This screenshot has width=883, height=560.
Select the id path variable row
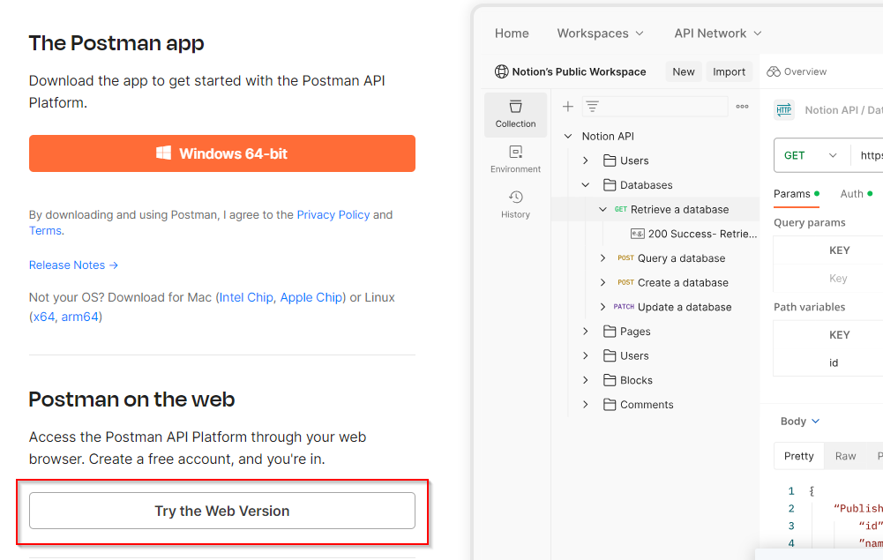tap(828, 363)
